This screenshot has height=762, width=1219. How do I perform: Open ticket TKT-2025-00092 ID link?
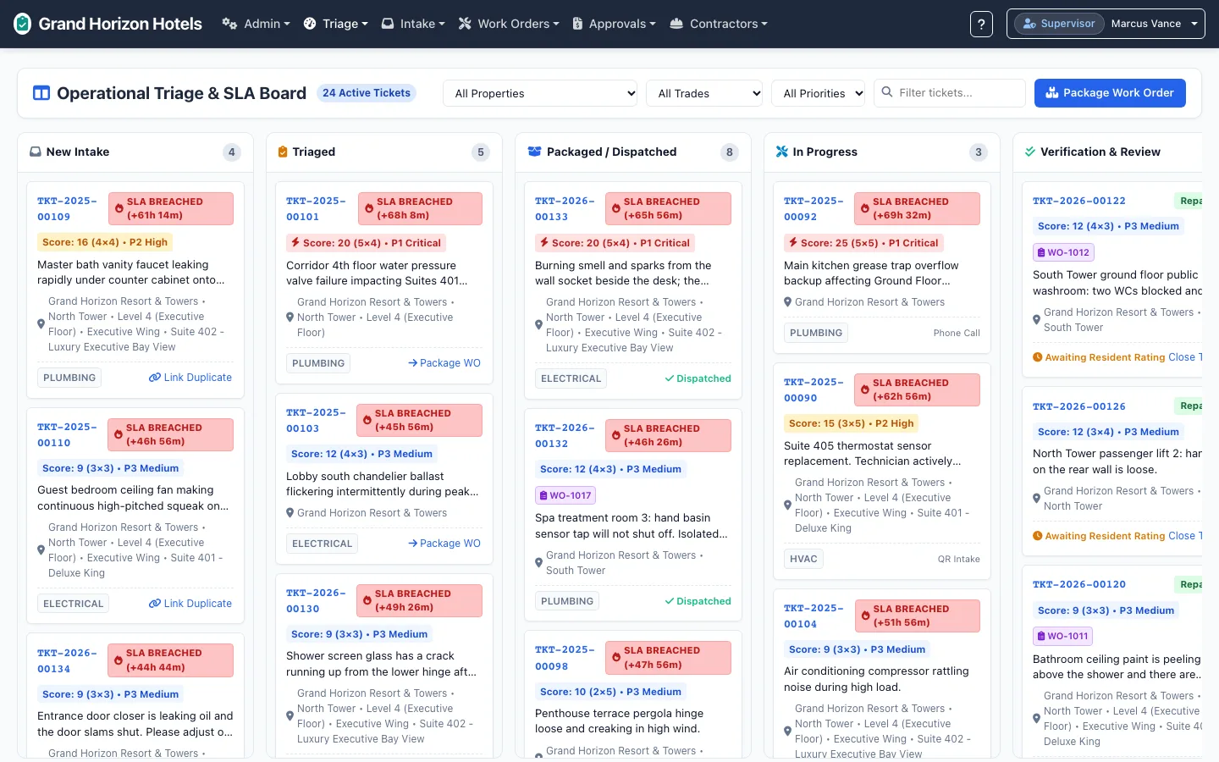pyautogui.click(x=814, y=209)
